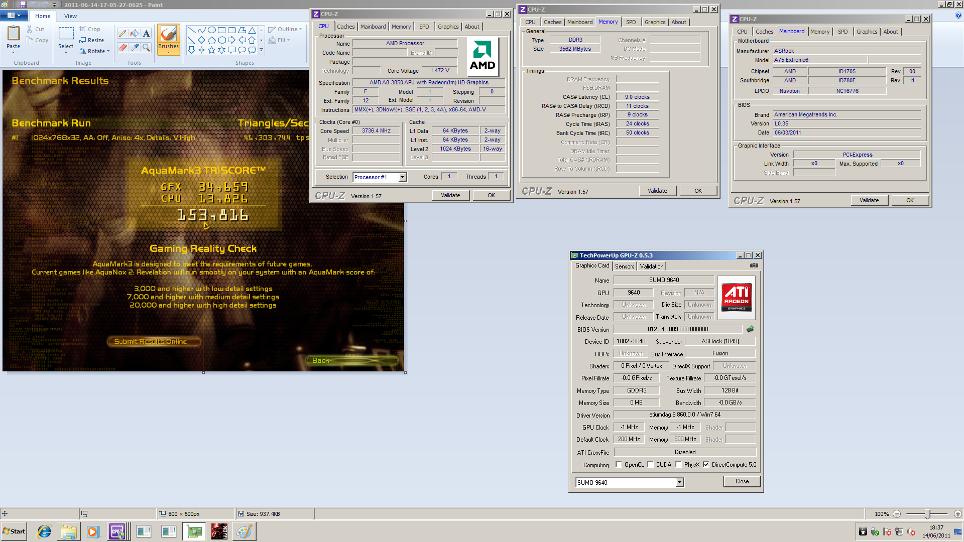The width and height of the screenshot is (964, 542).
Task: Choose the Oval shape
Action: [211, 30]
